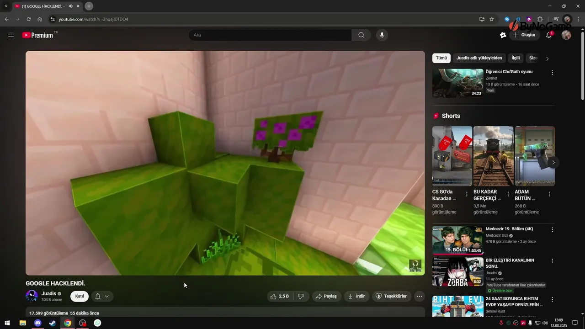Open the YouTube hamburger guide menu
This screenshot has width=585, height=329.
point(11,35)
